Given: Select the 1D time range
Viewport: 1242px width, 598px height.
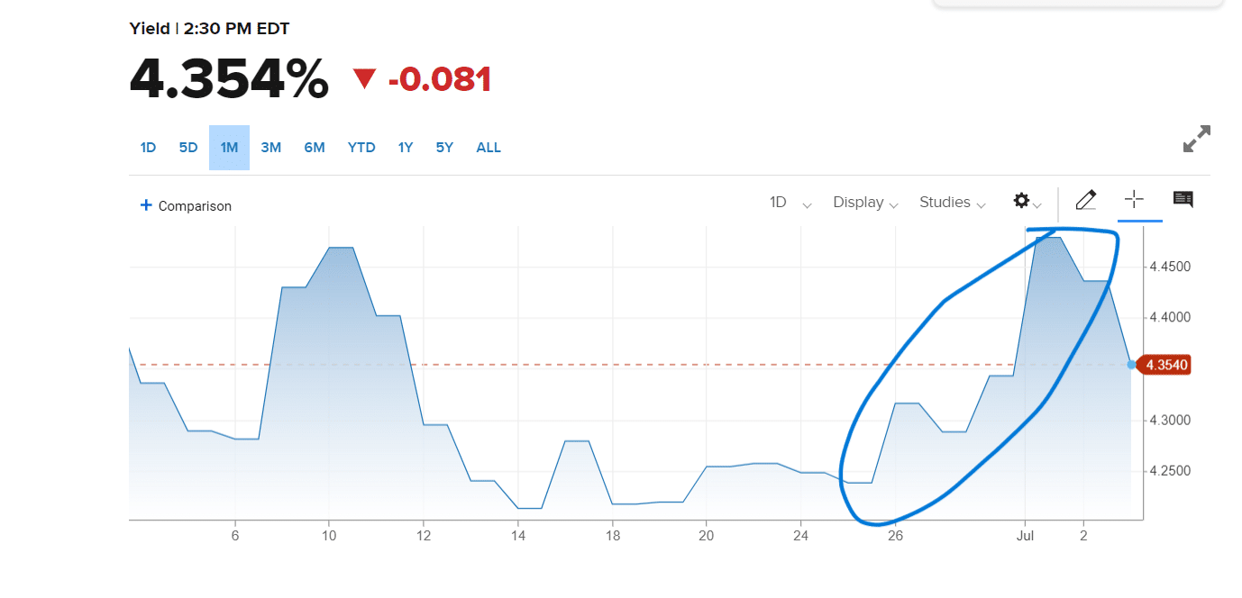Looking at the screenshot, I should [x=148, y=148].
